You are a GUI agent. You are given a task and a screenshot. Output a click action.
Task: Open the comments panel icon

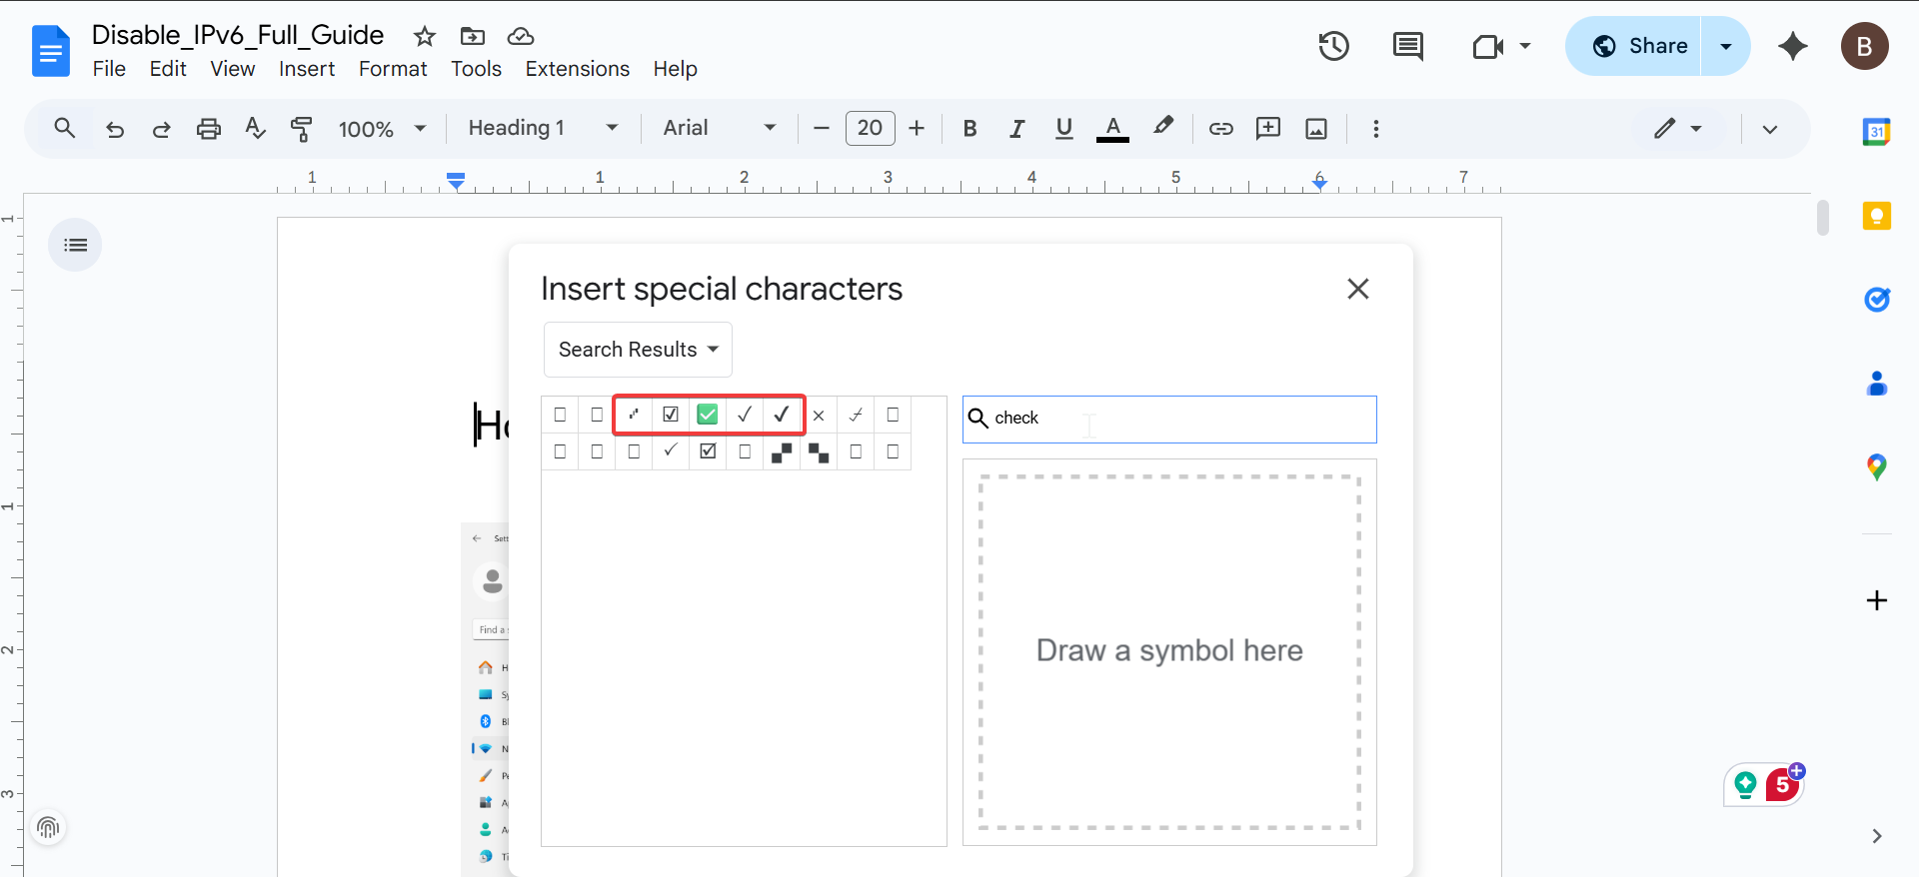[1407, 47]
